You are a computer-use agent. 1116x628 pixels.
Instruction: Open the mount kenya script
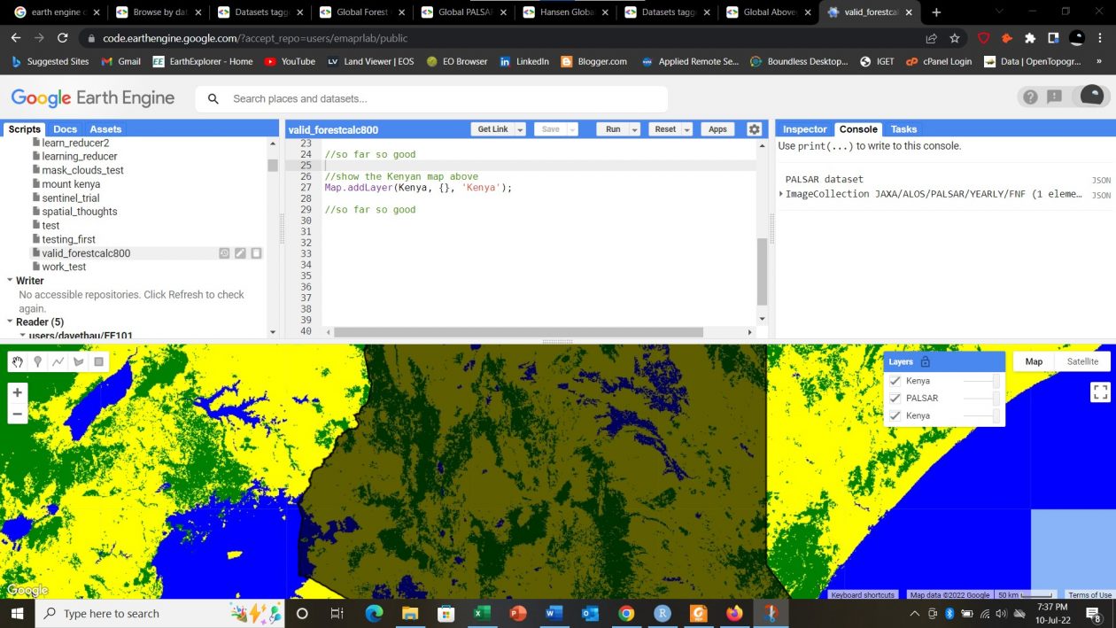click(71, 184)
